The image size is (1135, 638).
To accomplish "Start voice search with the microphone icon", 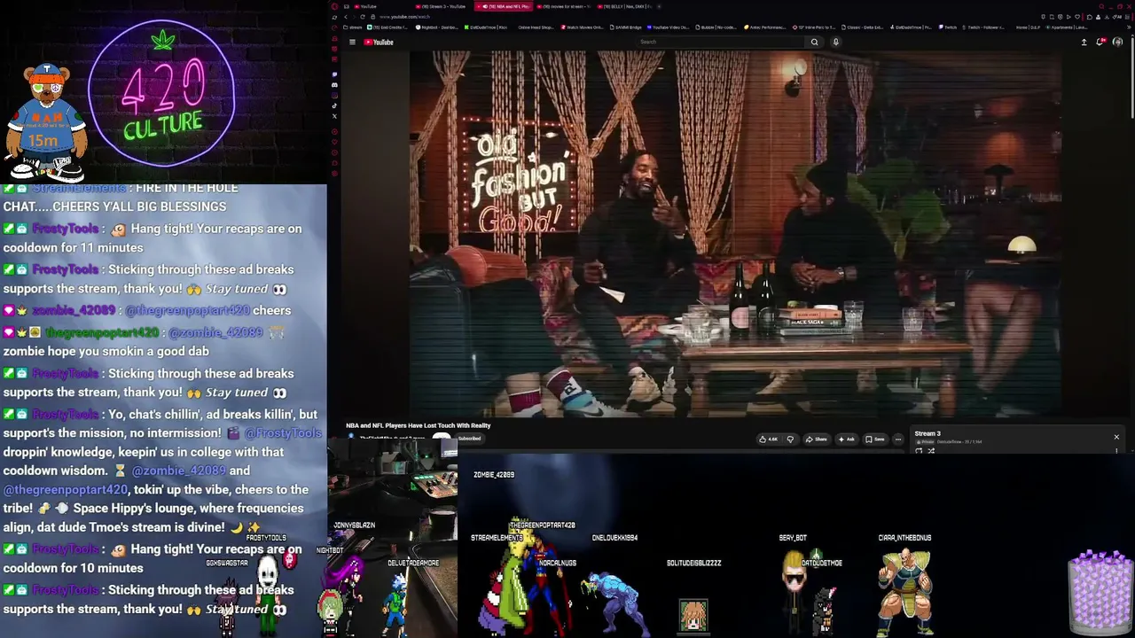I will [835, 42].
